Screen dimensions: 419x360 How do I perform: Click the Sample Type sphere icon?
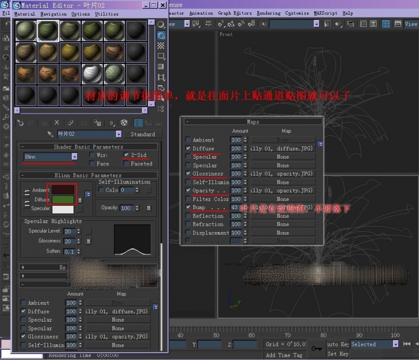[161, 24]
